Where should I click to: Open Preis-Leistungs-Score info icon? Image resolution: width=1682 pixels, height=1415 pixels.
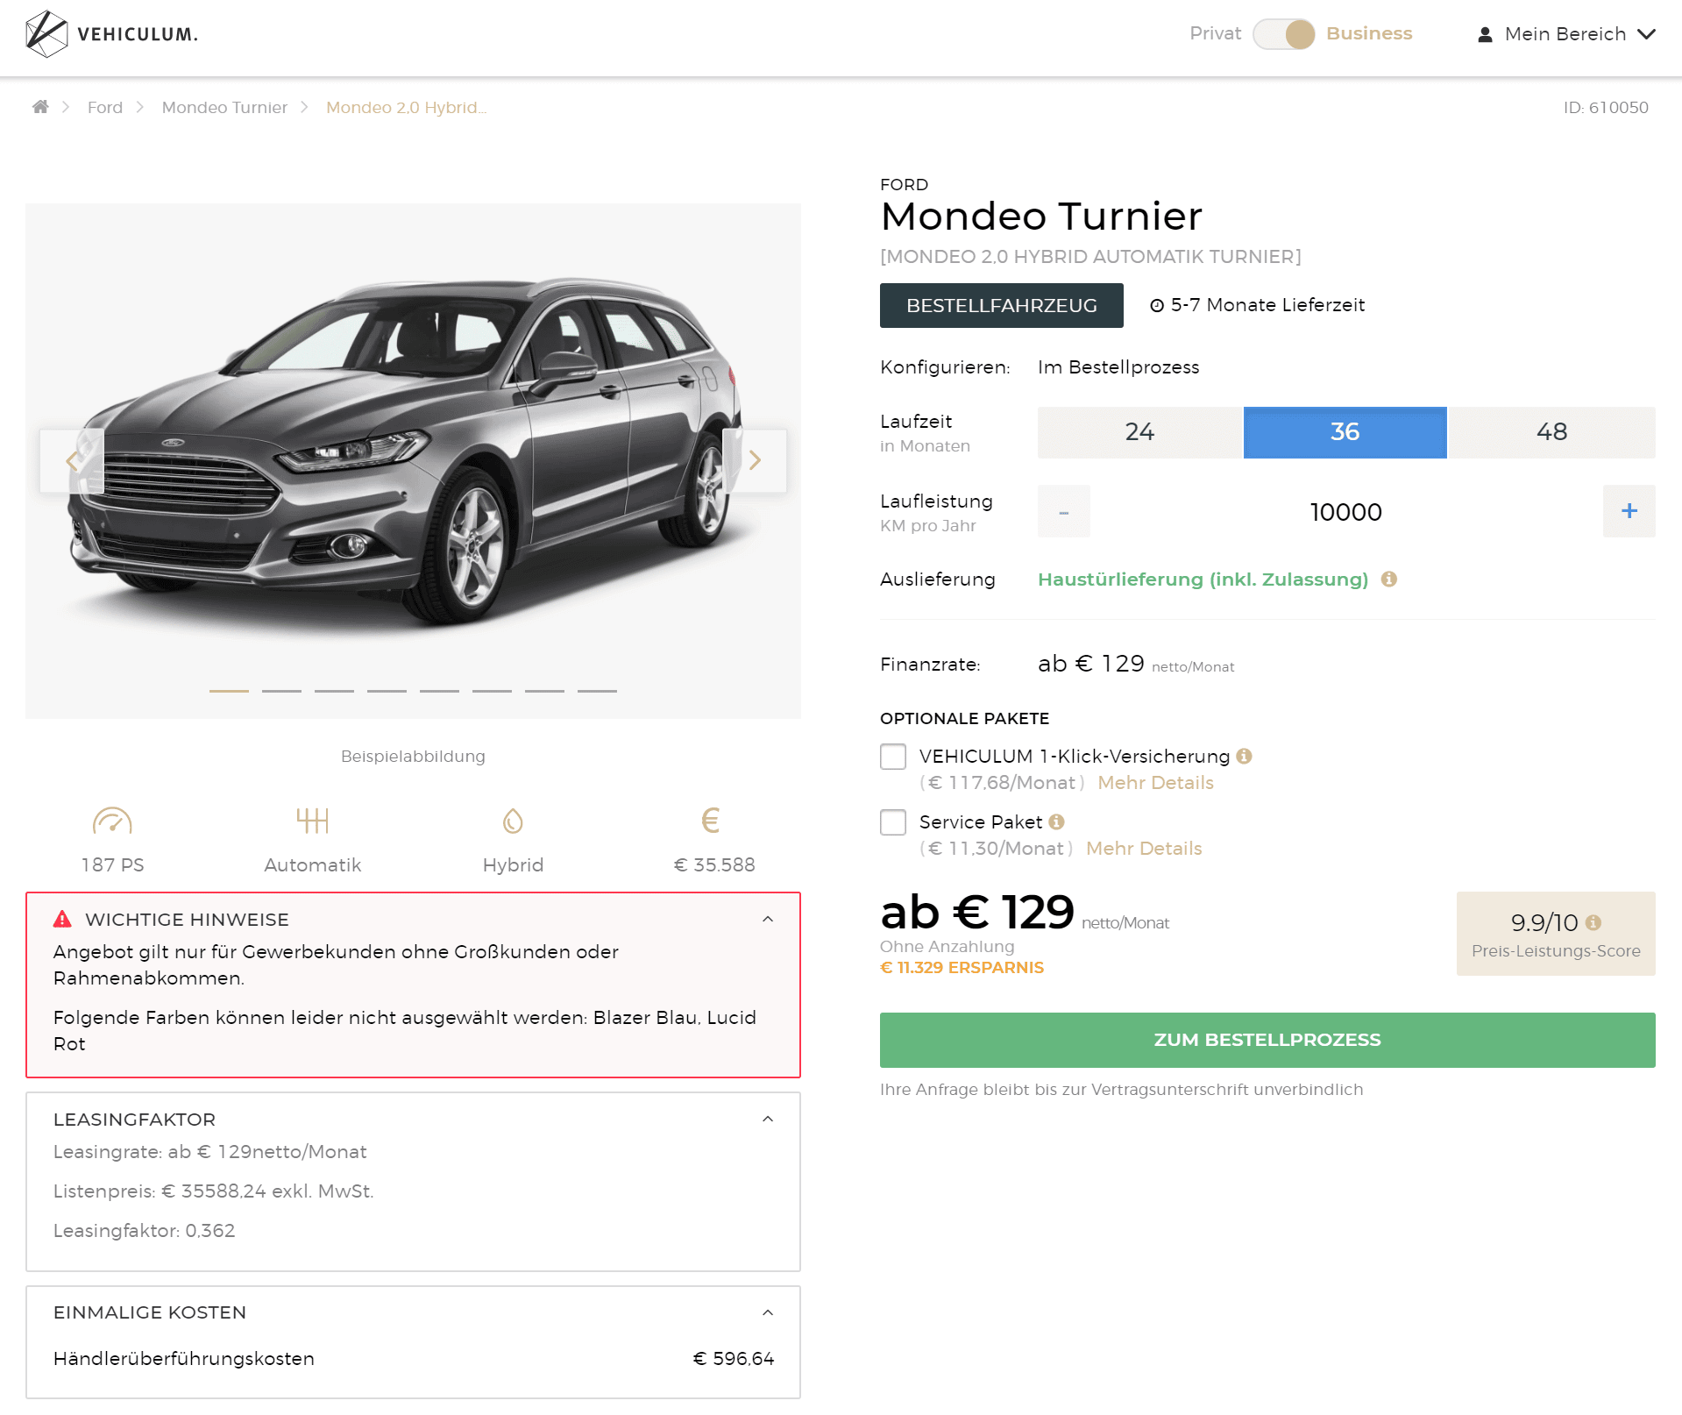pos(1593,922)
